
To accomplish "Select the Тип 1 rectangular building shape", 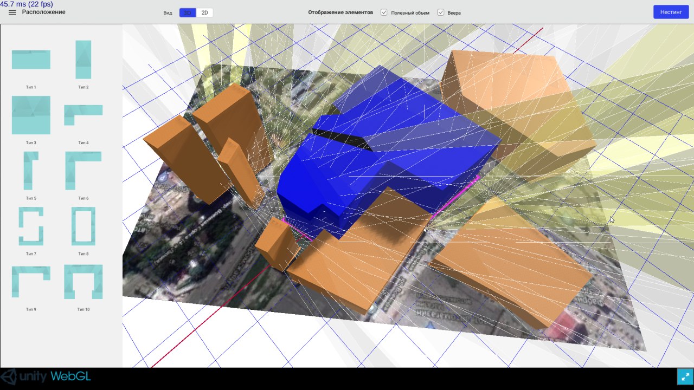I will click(31, 60).
